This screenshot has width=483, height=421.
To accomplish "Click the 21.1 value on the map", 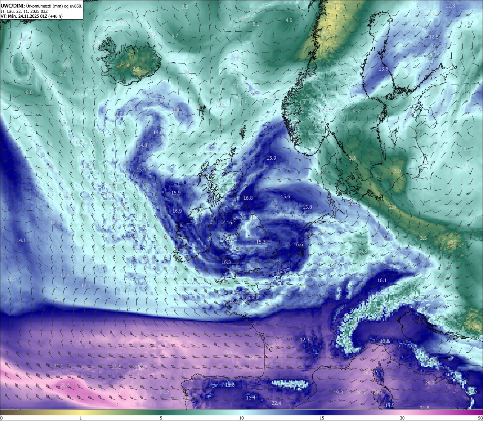I will coord(58,366).
